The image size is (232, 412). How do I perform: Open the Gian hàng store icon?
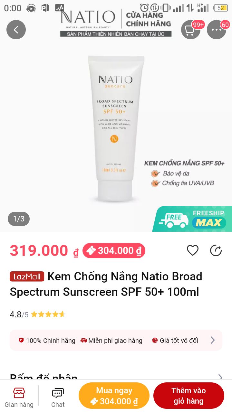click(19, 398)
